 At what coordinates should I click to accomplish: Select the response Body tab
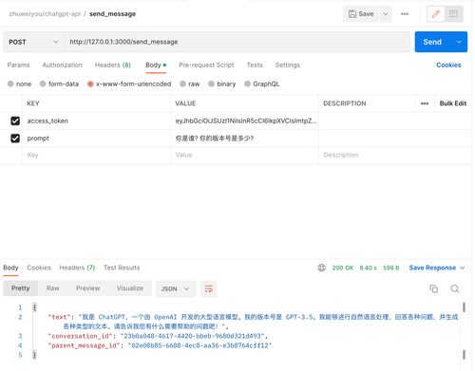[x=10, y=268]
